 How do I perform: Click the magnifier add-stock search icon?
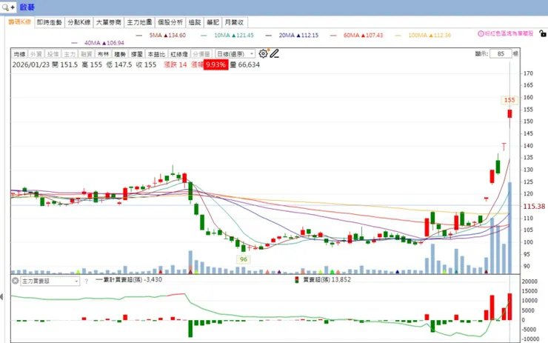tap(7, 7)
